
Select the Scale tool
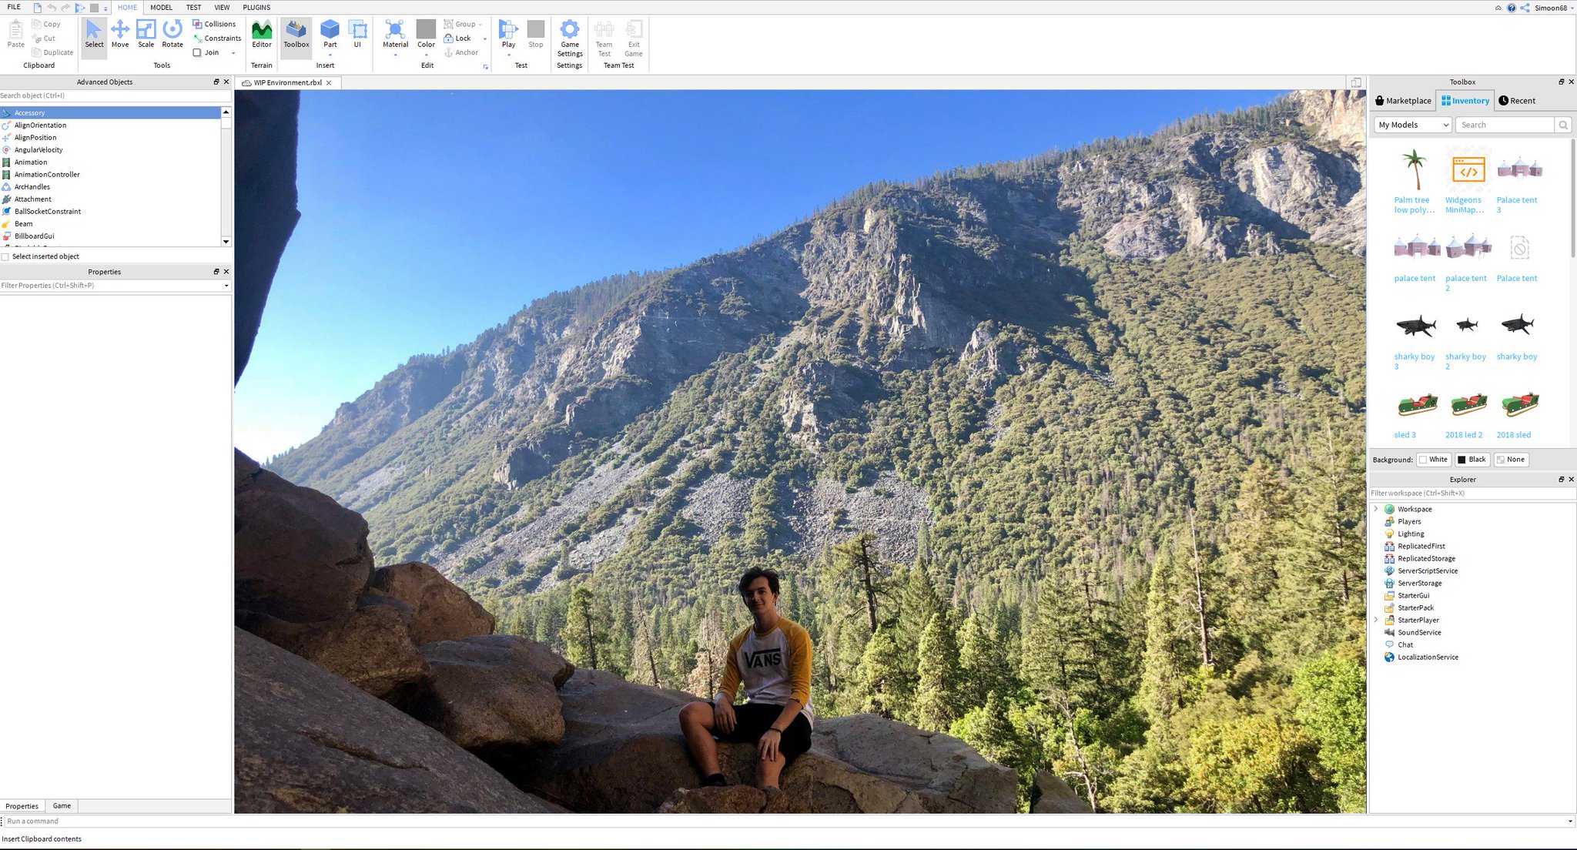click(x=146, y=34)
